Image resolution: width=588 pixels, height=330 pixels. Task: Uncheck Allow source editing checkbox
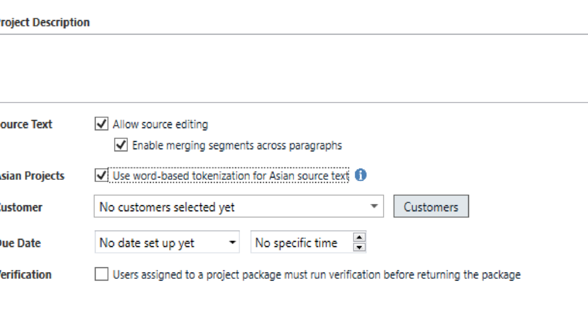click(102, 124)
